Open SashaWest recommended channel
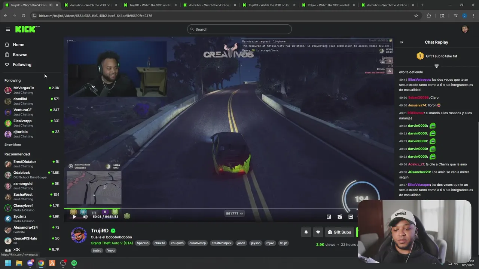 [32, 197]
